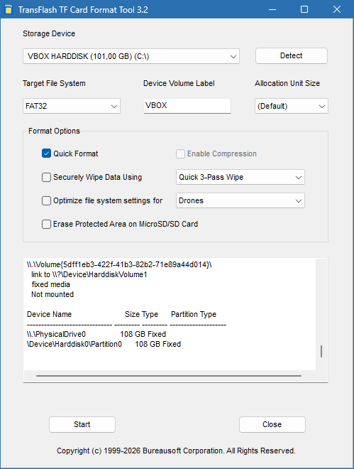
Task: Click the Close button
Action: pos(272,424)
